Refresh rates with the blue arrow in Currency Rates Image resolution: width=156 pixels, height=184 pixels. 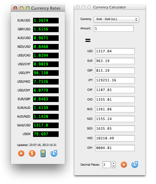click(x=54, y=153)
